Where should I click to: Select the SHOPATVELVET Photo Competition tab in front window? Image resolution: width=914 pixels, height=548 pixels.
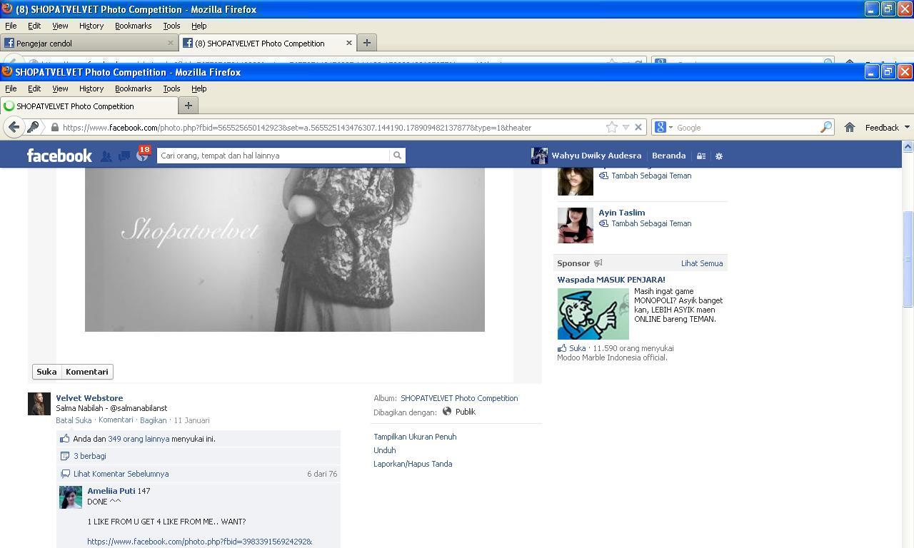89,106
